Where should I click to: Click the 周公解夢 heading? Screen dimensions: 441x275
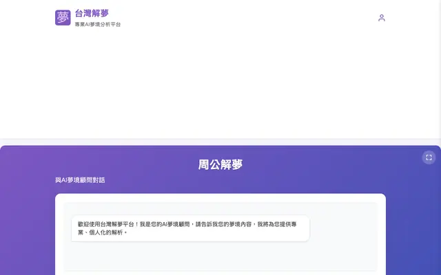(220, 164)
